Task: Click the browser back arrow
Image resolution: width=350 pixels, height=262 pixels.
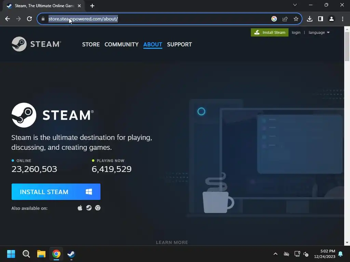Action: coord(8,19)
